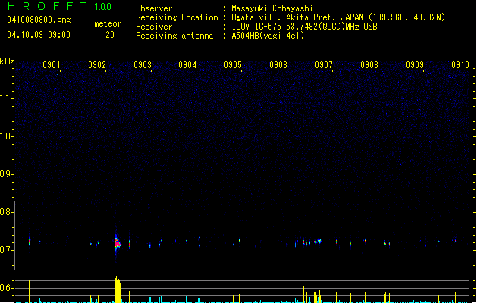The width and height of the screenshot is (477, 303).
Task: Click the kHz axis unit label
Action: pyautogui.click(x=7, y=61)
